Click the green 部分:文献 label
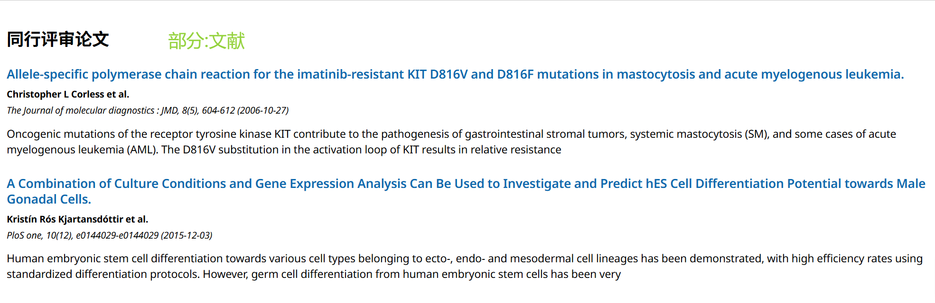The height and width of the screenshot is (303, 935). point(206,41)
